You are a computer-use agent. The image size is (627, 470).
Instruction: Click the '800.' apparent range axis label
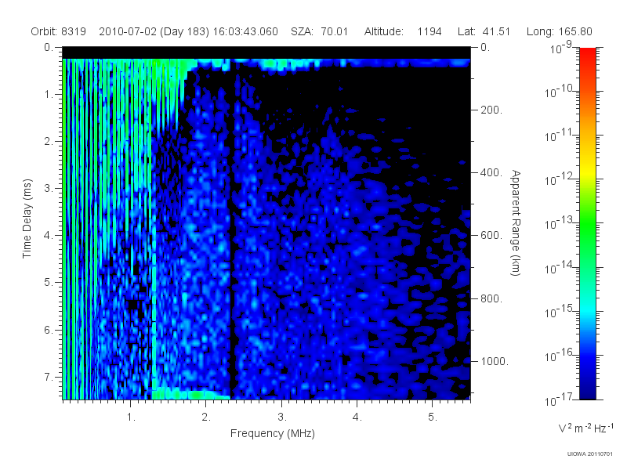[x=491, y=298]
